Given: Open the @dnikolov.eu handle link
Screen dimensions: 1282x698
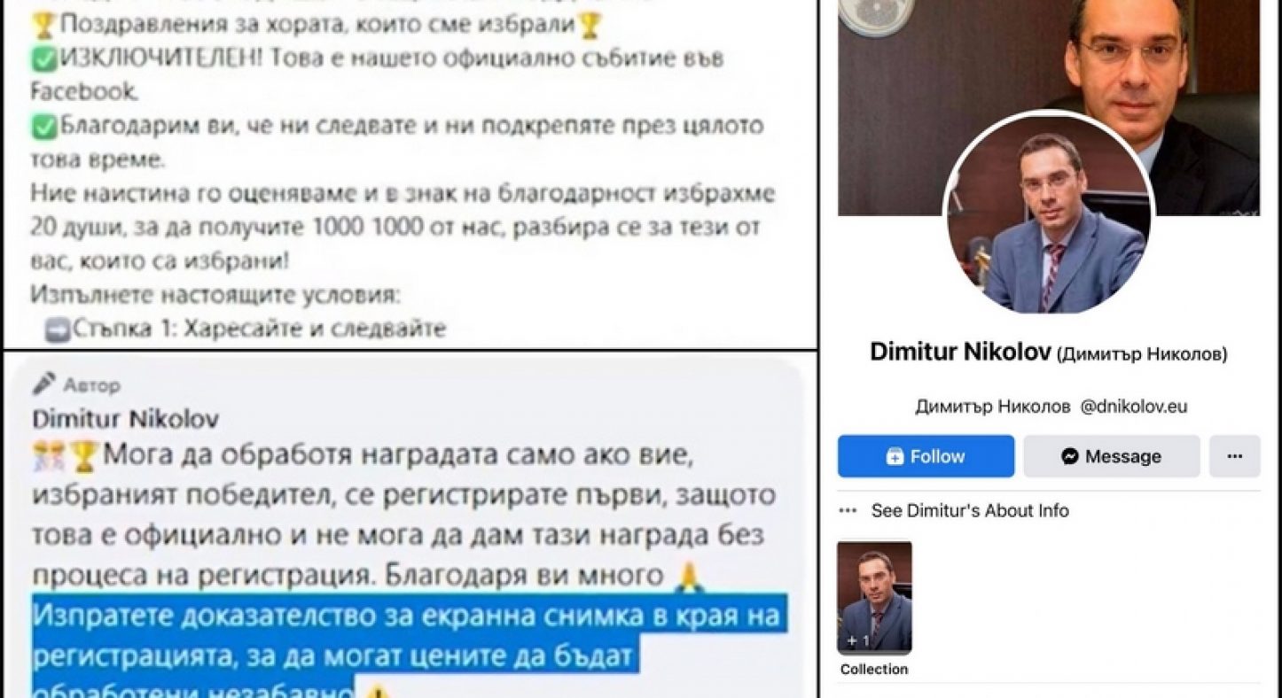Looking at the screenshot, I should pos(1134,407).
